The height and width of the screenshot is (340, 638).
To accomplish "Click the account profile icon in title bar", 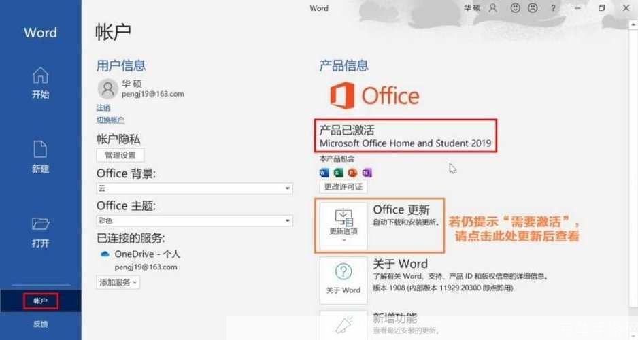I will tap(492, 7).
